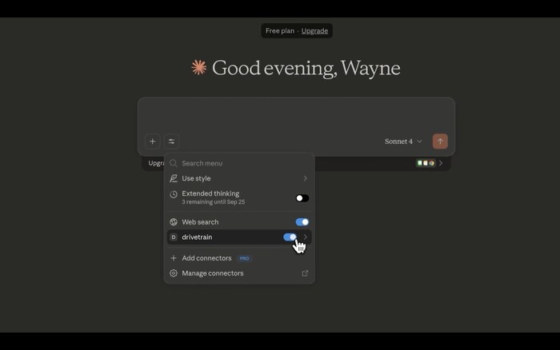
Task: Click the Free plan label
Action: [x=279, y=31]
